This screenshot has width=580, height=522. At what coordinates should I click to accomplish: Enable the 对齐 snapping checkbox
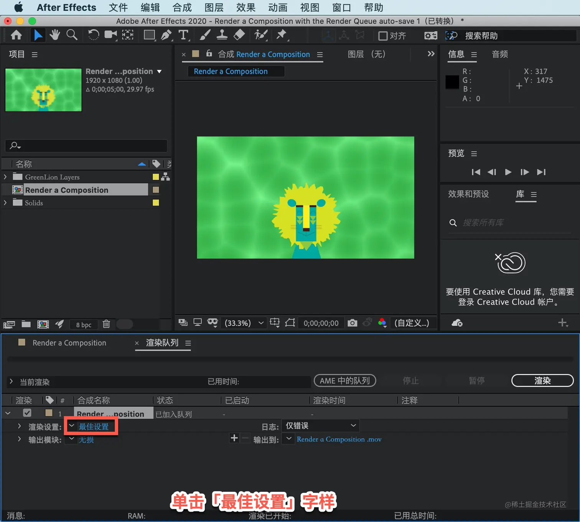(x=383, y=36)
